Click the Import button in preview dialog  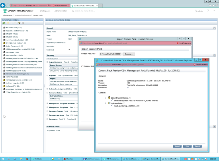(177, 146)
